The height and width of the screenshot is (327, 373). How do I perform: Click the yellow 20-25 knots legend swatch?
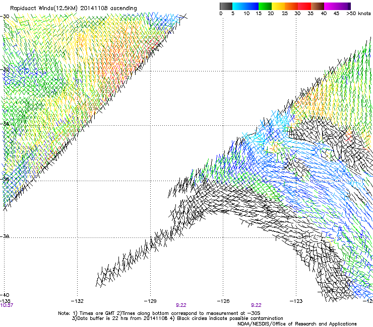click(278, 6)
